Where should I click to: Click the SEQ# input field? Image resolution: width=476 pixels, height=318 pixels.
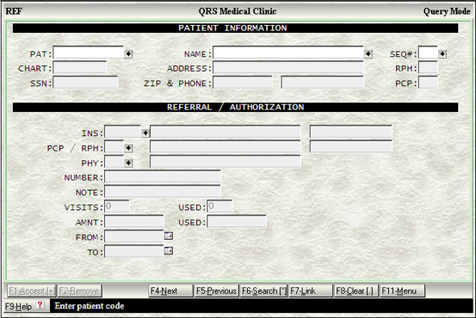pyautogui.click(x=428, y=52)
